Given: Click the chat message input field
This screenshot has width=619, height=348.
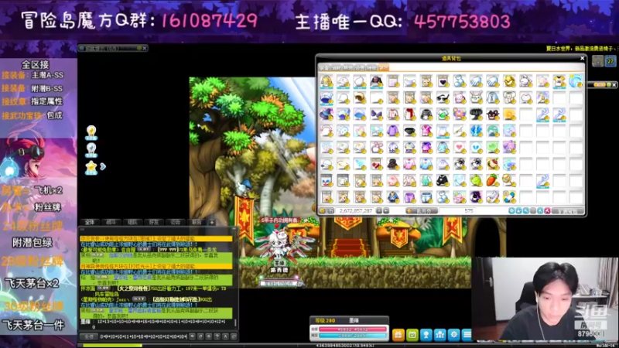Looking at the screenshot, I should point(143,336).
